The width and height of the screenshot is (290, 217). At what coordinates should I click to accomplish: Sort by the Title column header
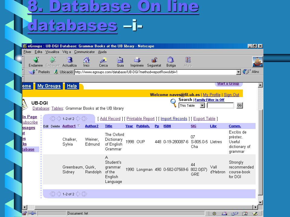tap(108, 126)
